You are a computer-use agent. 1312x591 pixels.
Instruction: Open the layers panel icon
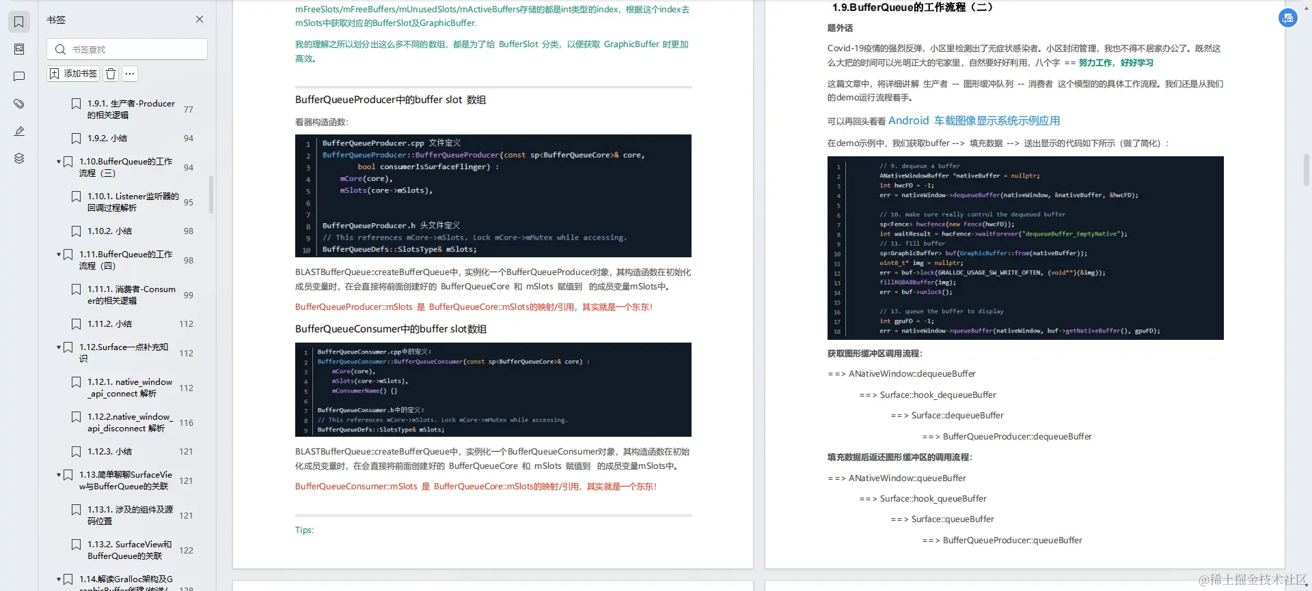[x=19, y=158]
